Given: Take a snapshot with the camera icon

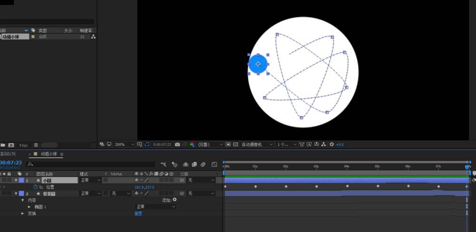Looking at the screenshot, I should click(x=178, y=145).
